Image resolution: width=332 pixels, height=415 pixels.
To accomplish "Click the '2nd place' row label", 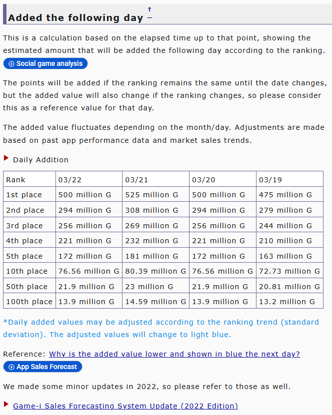I will click(x=29, y=210).
